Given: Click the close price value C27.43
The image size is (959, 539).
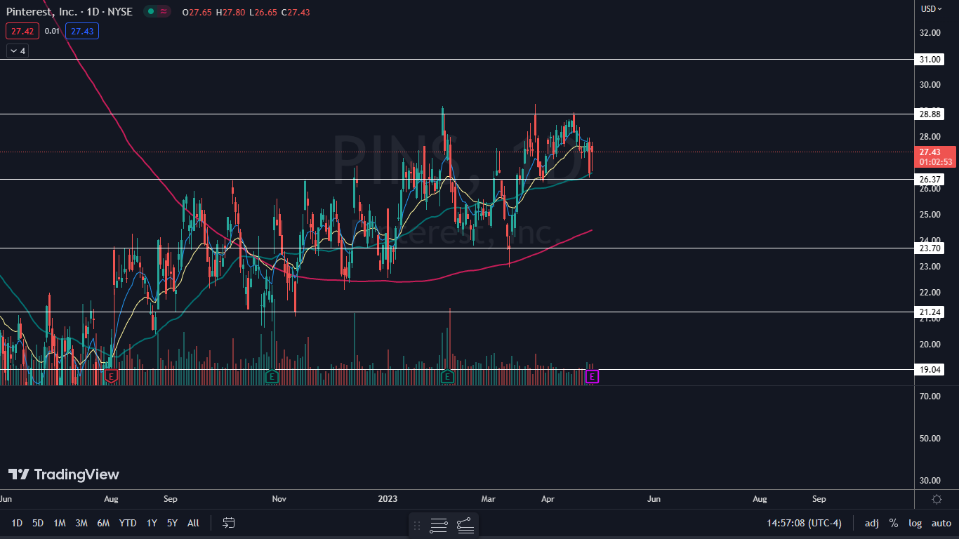Looking at the screenshot, I should 296,13.
